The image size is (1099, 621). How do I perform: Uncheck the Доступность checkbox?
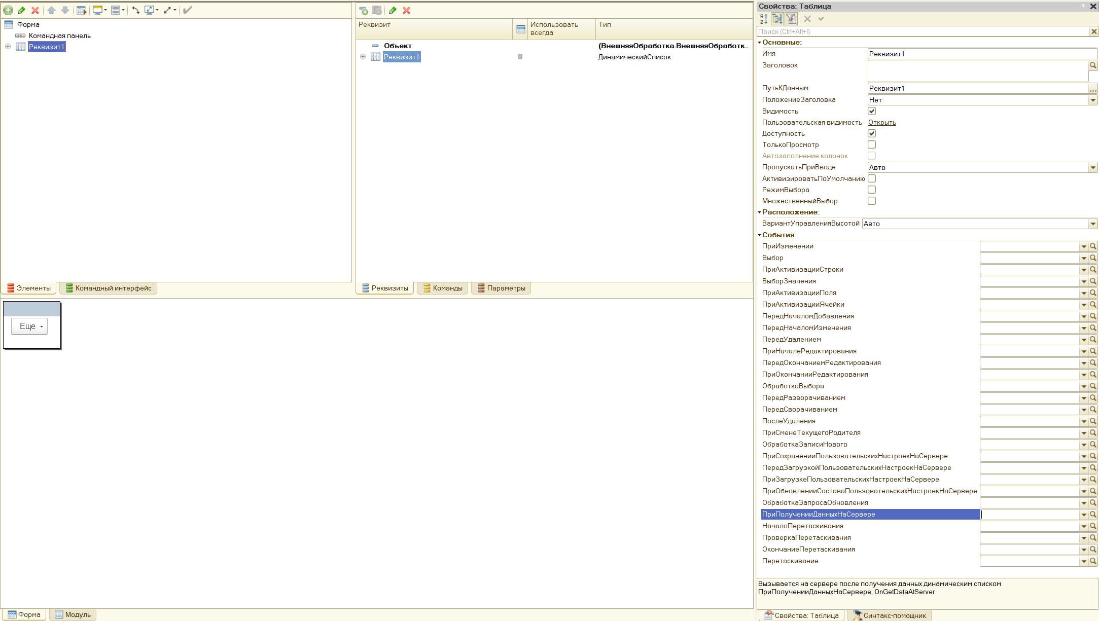pos(872,133)
